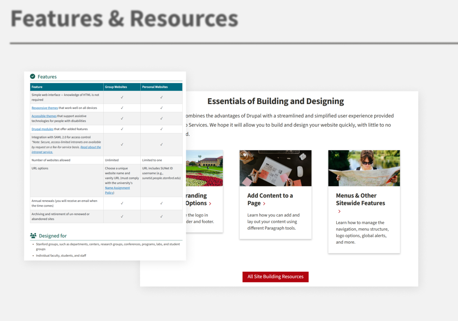The height and width of the screenshot is (321, 458).
Task: Click Essentials of Building and Designing heading
Action: (x=275, y=101)
